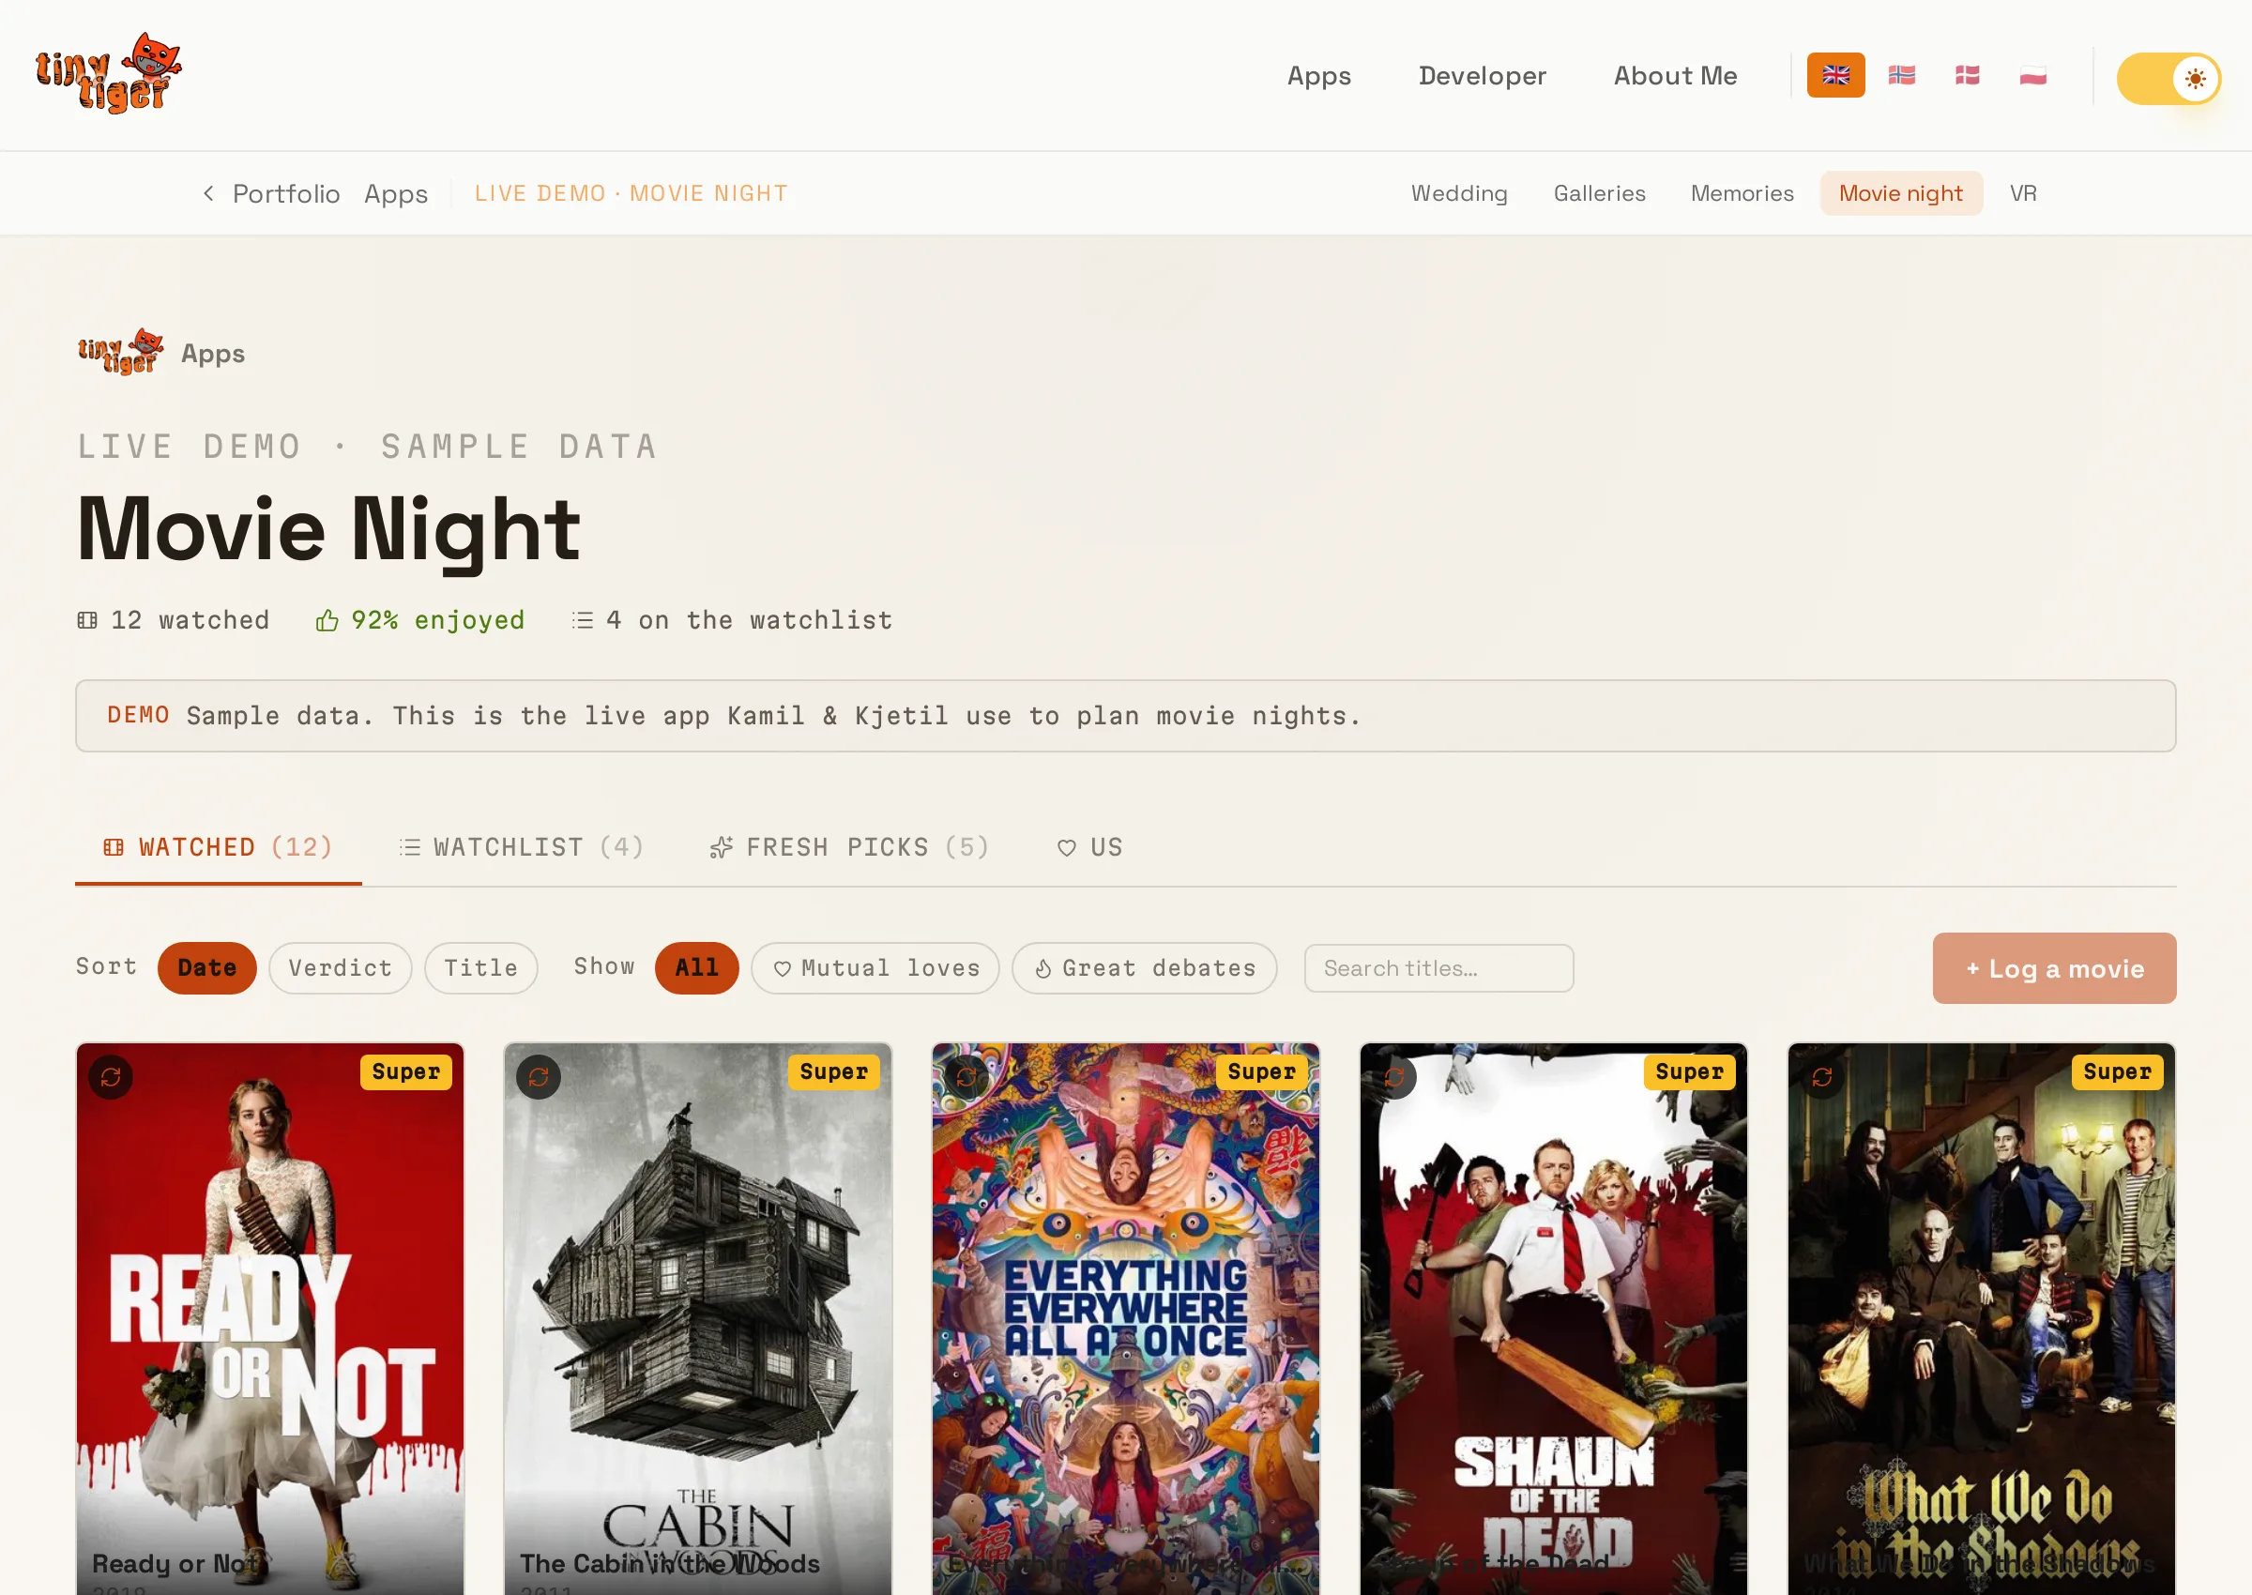Sort movies by Date
The image size is (2252, 1595).
206,967
